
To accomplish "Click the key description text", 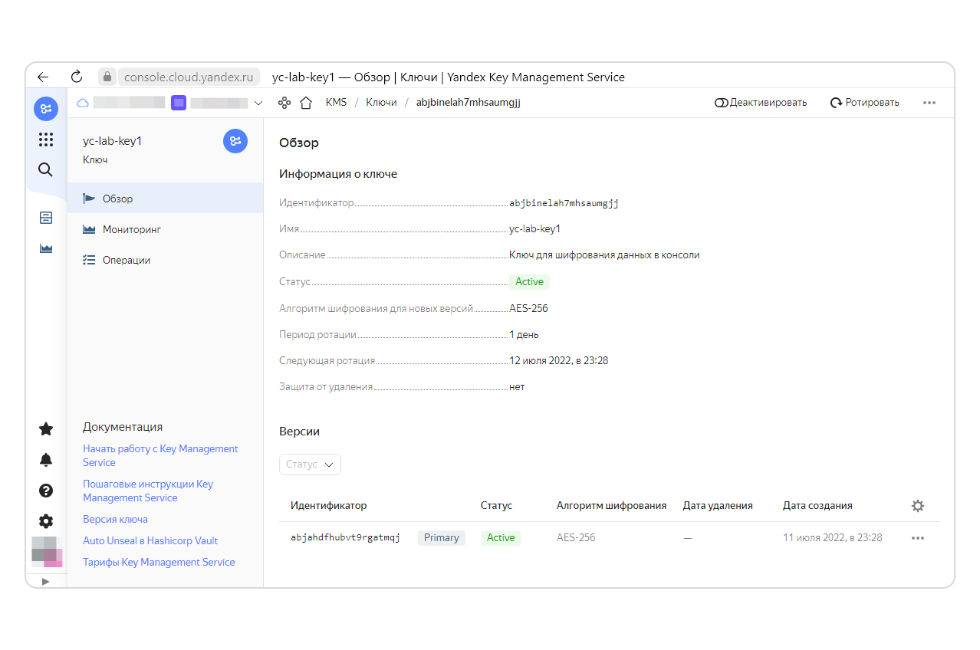I will [604, 255].
